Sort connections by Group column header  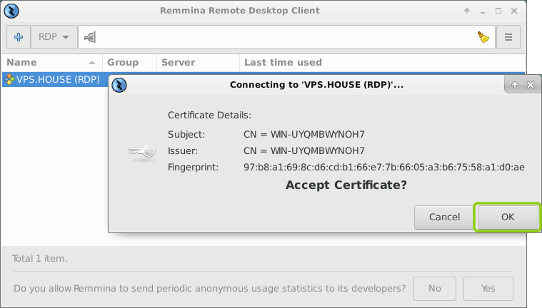129,62
